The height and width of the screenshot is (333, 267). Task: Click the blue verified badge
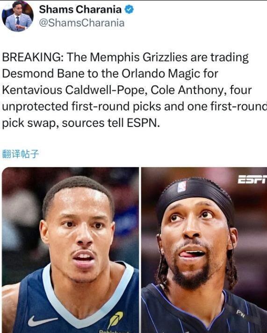pos(129,9)
